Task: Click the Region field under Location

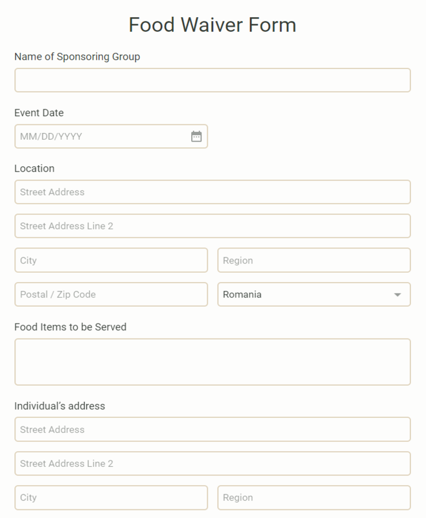Action: coord(314,260)
